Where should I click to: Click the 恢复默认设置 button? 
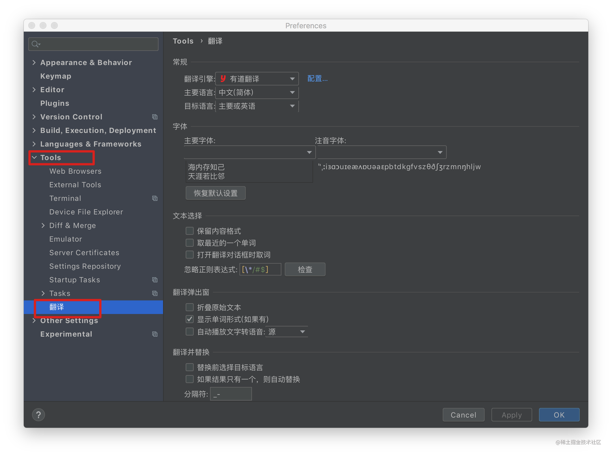[x=215, y=193]
